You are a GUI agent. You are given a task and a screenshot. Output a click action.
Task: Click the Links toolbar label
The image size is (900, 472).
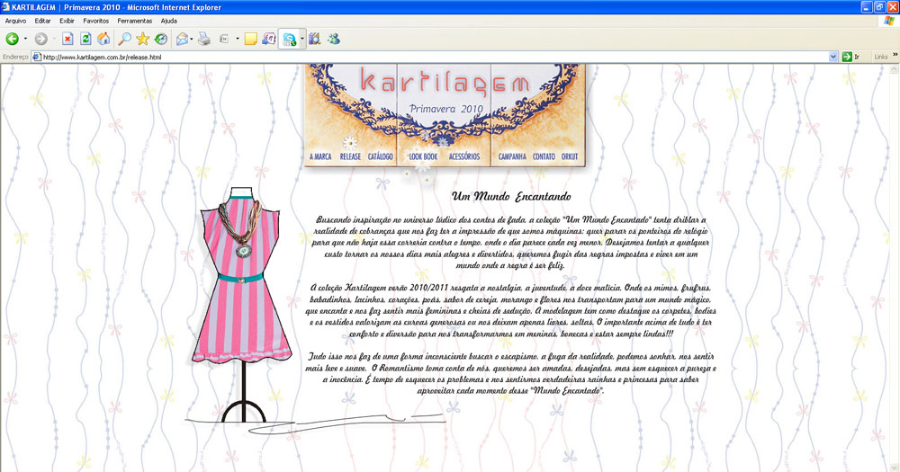pyautogui.click(x=880, y=57)
